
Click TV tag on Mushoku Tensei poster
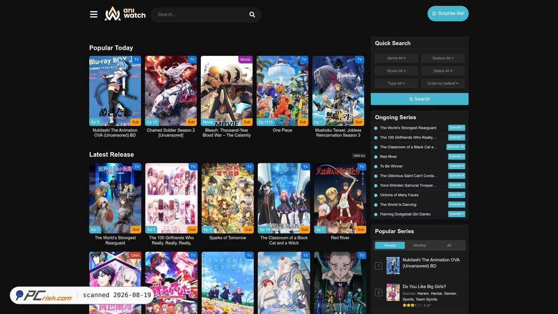pos(360,59)
